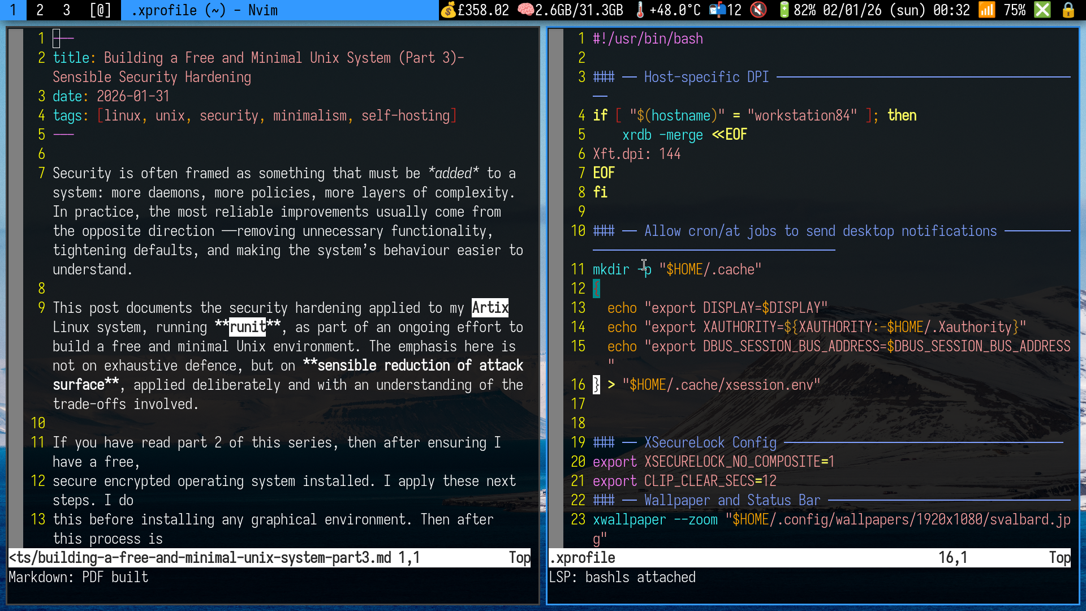1086x611 pixels.
Task: Click the green X icon in the status bar
Action: pyautogui.click(x=1042, y=10)
